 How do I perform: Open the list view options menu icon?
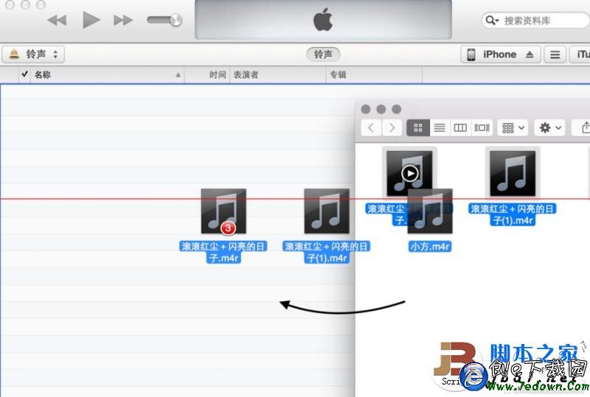click(x=555, y=55)
